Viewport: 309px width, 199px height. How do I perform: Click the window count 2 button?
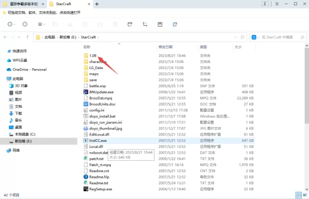point(265,4)
